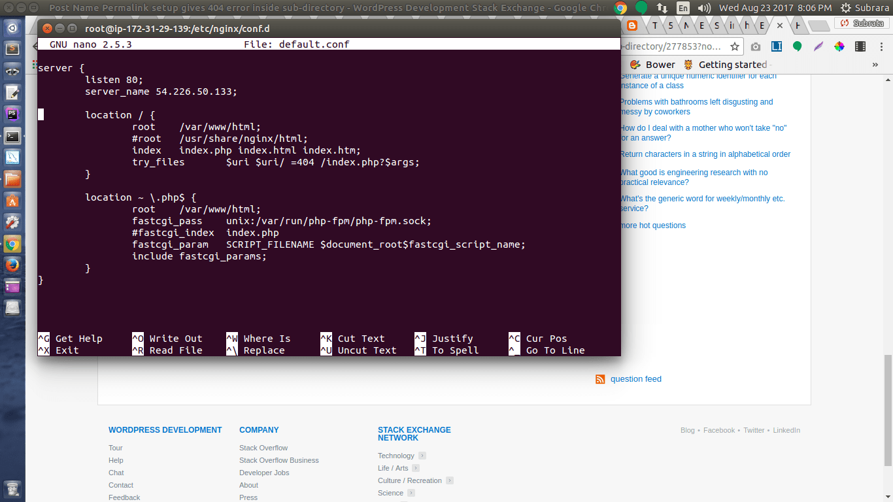Open the Bower bookmark
893x502 pixels.
click(x=652, y=65)
